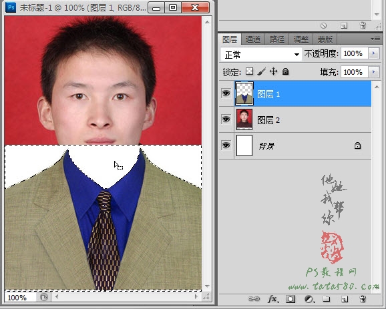Viewport: 386px width, 309px height.
Task: Click the zoom percentage field 100%
Action: [x=19, y=298]
